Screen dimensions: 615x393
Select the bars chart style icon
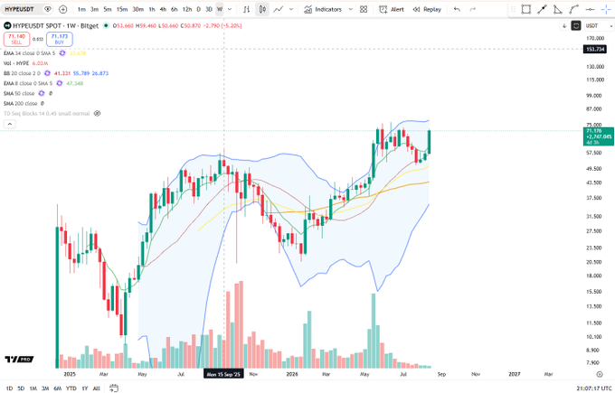[x=246, y=9]
